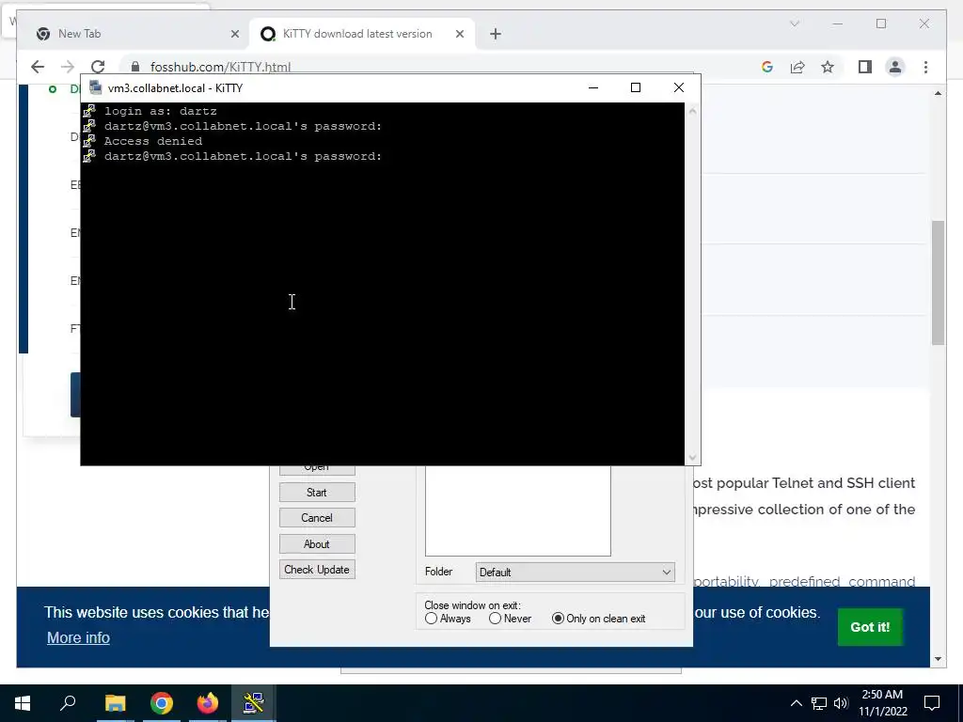963x722 pixels.
Task: Show hidden system tray icons
Action: tap(796, 703)
